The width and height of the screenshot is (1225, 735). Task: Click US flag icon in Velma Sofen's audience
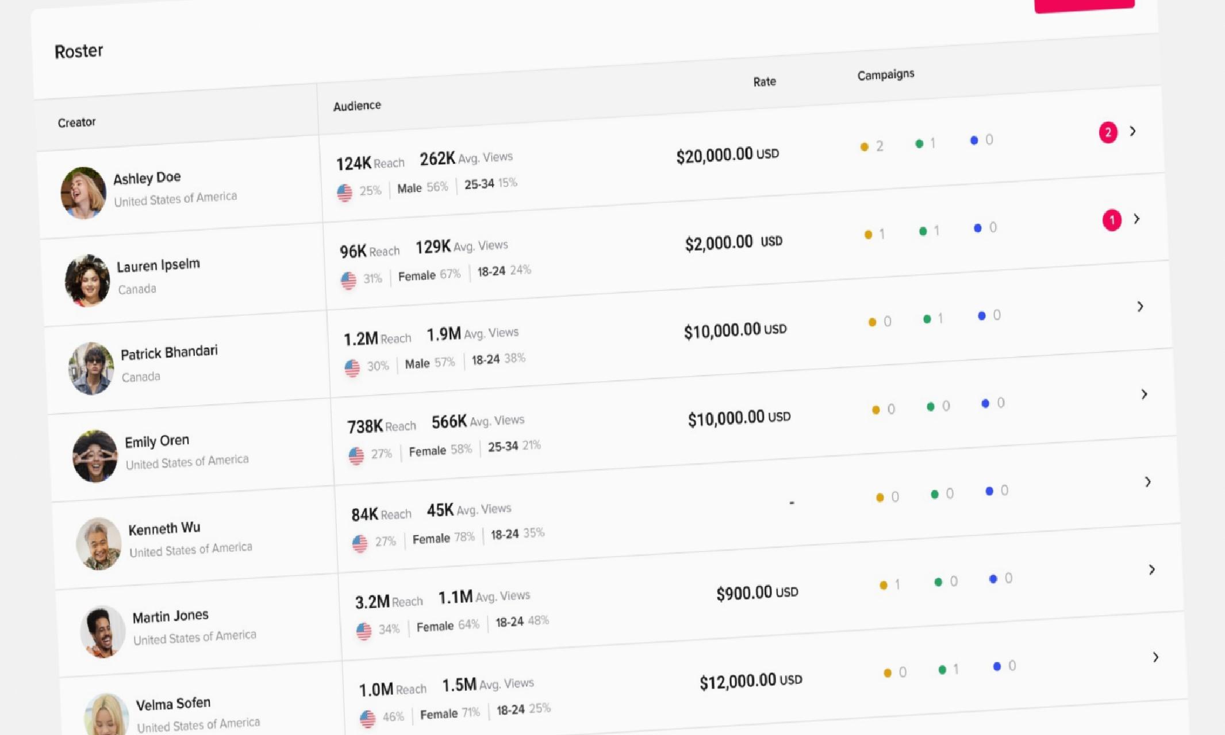(368, 718)
